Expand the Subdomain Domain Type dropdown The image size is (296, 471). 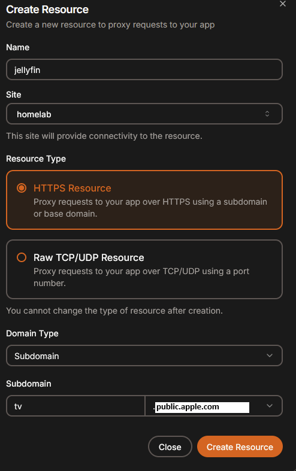144,355
